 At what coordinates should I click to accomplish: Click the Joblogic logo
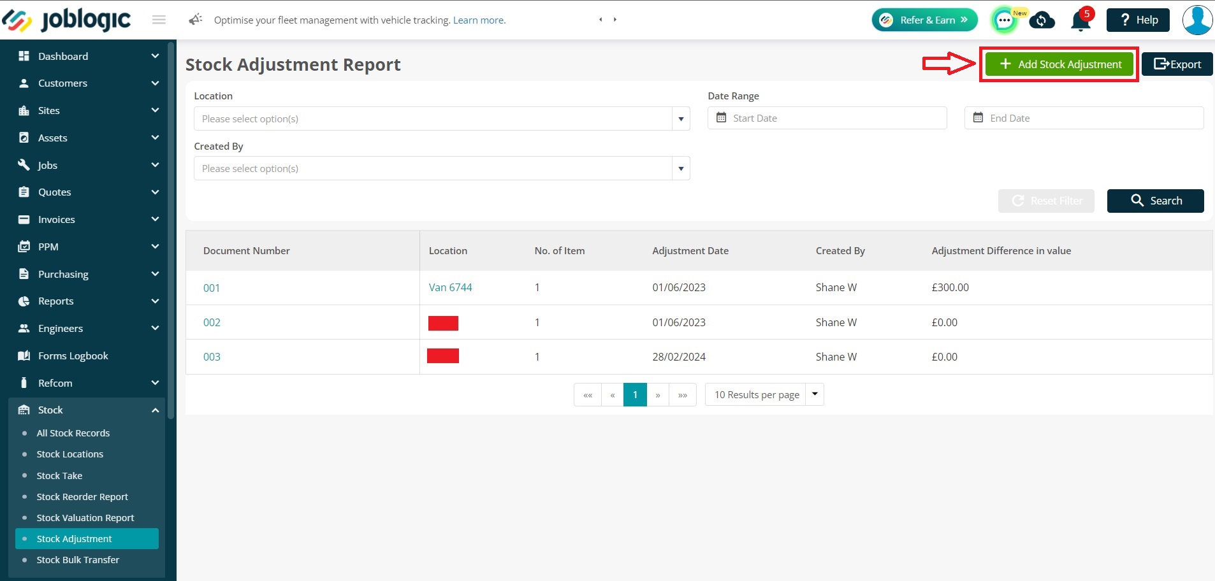66,20
